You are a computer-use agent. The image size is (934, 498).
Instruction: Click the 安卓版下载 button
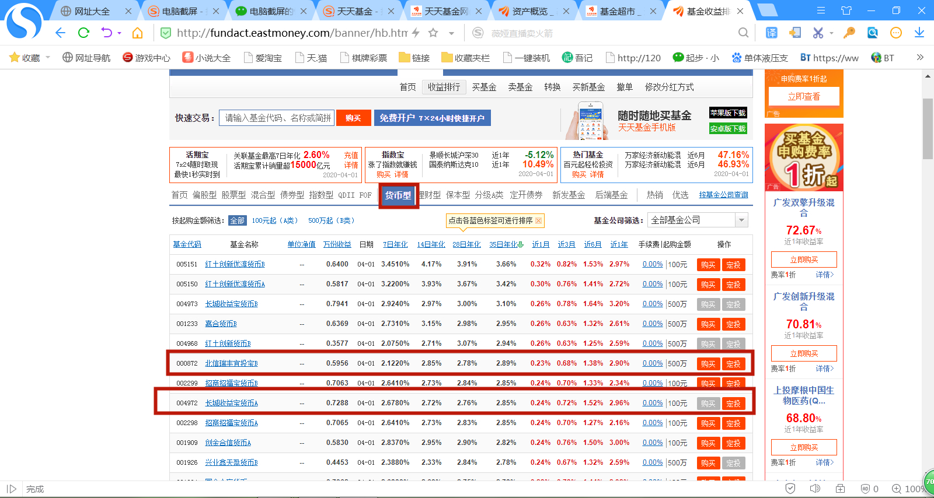[x=728, y=128]
